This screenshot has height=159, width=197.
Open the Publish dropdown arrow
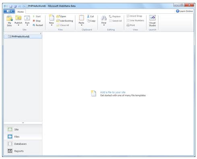(19, 25)
